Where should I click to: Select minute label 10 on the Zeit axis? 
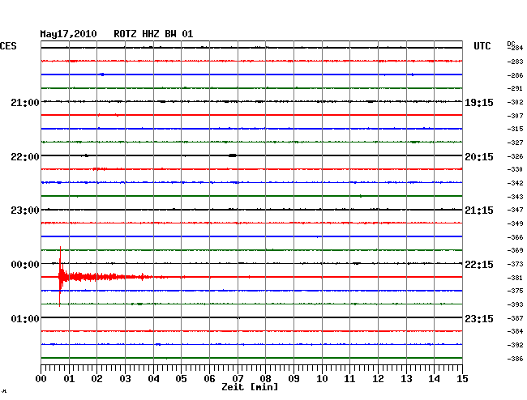tap(322, 379)
